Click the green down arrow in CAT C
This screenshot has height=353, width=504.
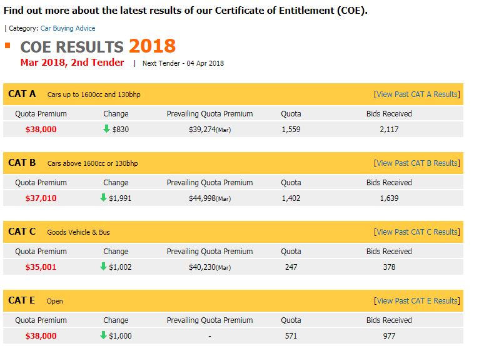[x=103, y=267]
